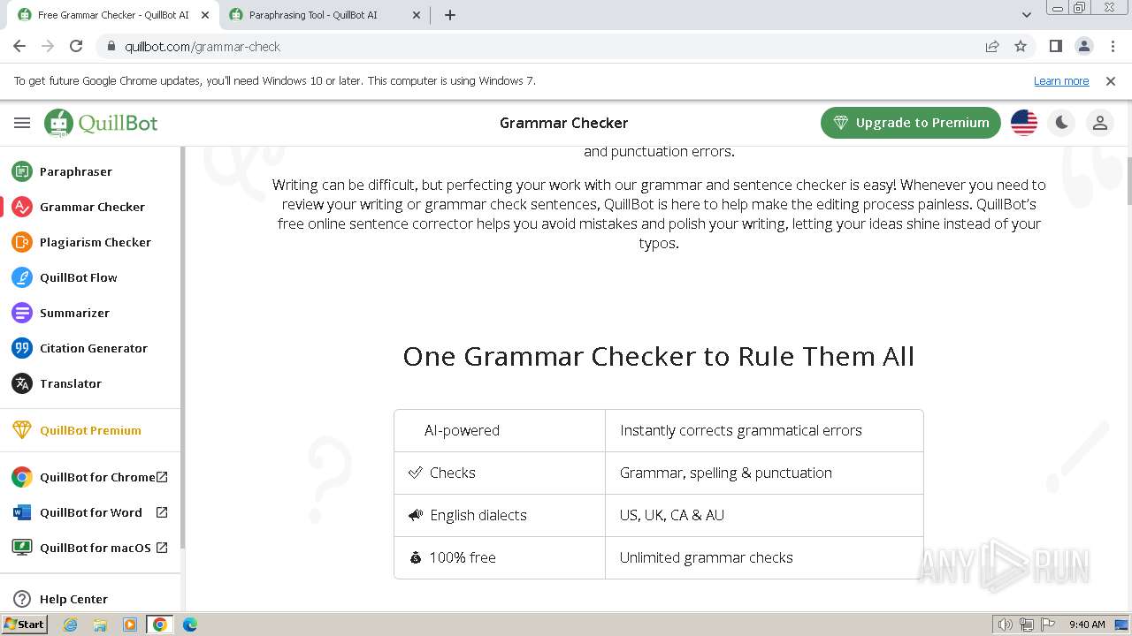Viewport: 1132px width, 636px height.
Task: Open Help Center link
Action: point(73,599)
